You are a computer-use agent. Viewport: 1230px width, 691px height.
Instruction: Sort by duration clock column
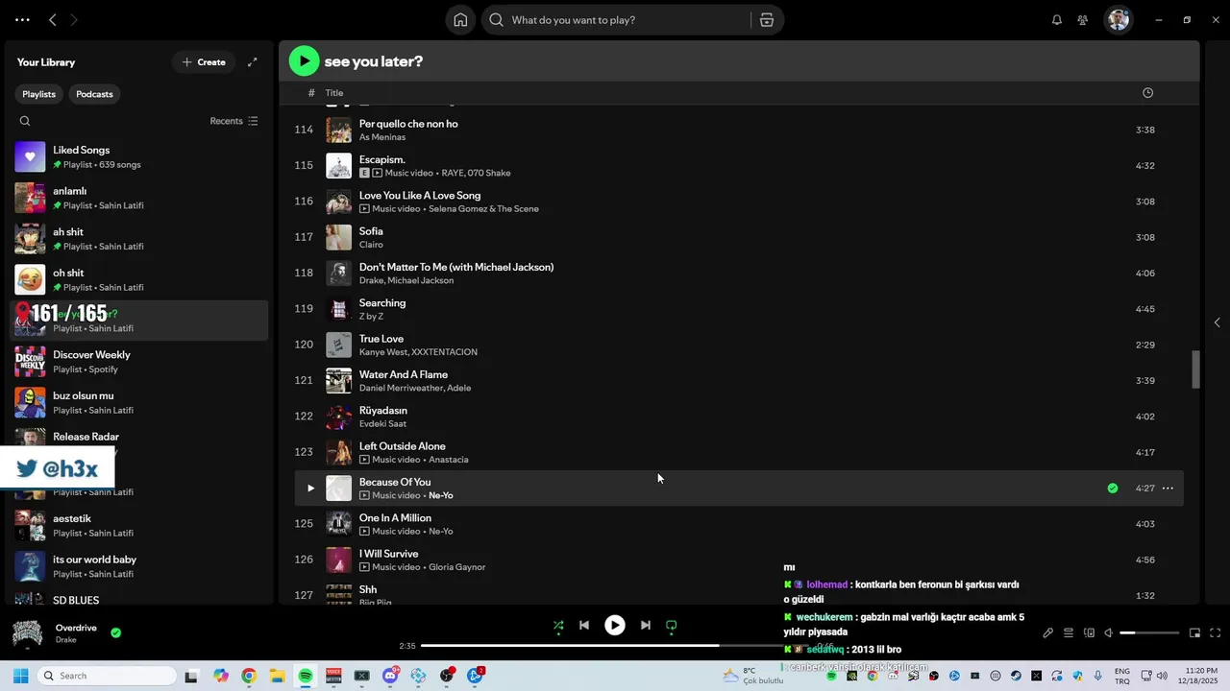coord(1147,93)
